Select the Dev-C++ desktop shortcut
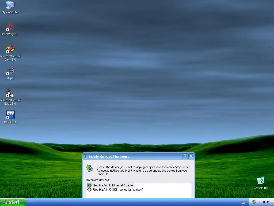The height and width of the screenshot is (206, 274). coord(10,117)
